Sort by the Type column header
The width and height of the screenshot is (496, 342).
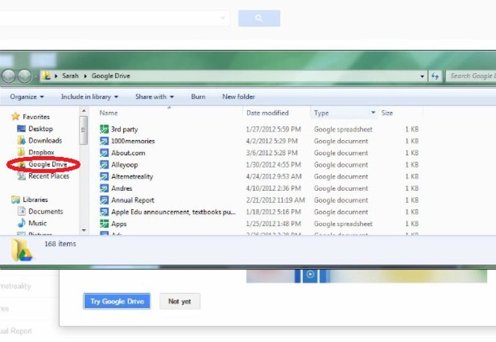pyautogui.click(x=322, y=113)
